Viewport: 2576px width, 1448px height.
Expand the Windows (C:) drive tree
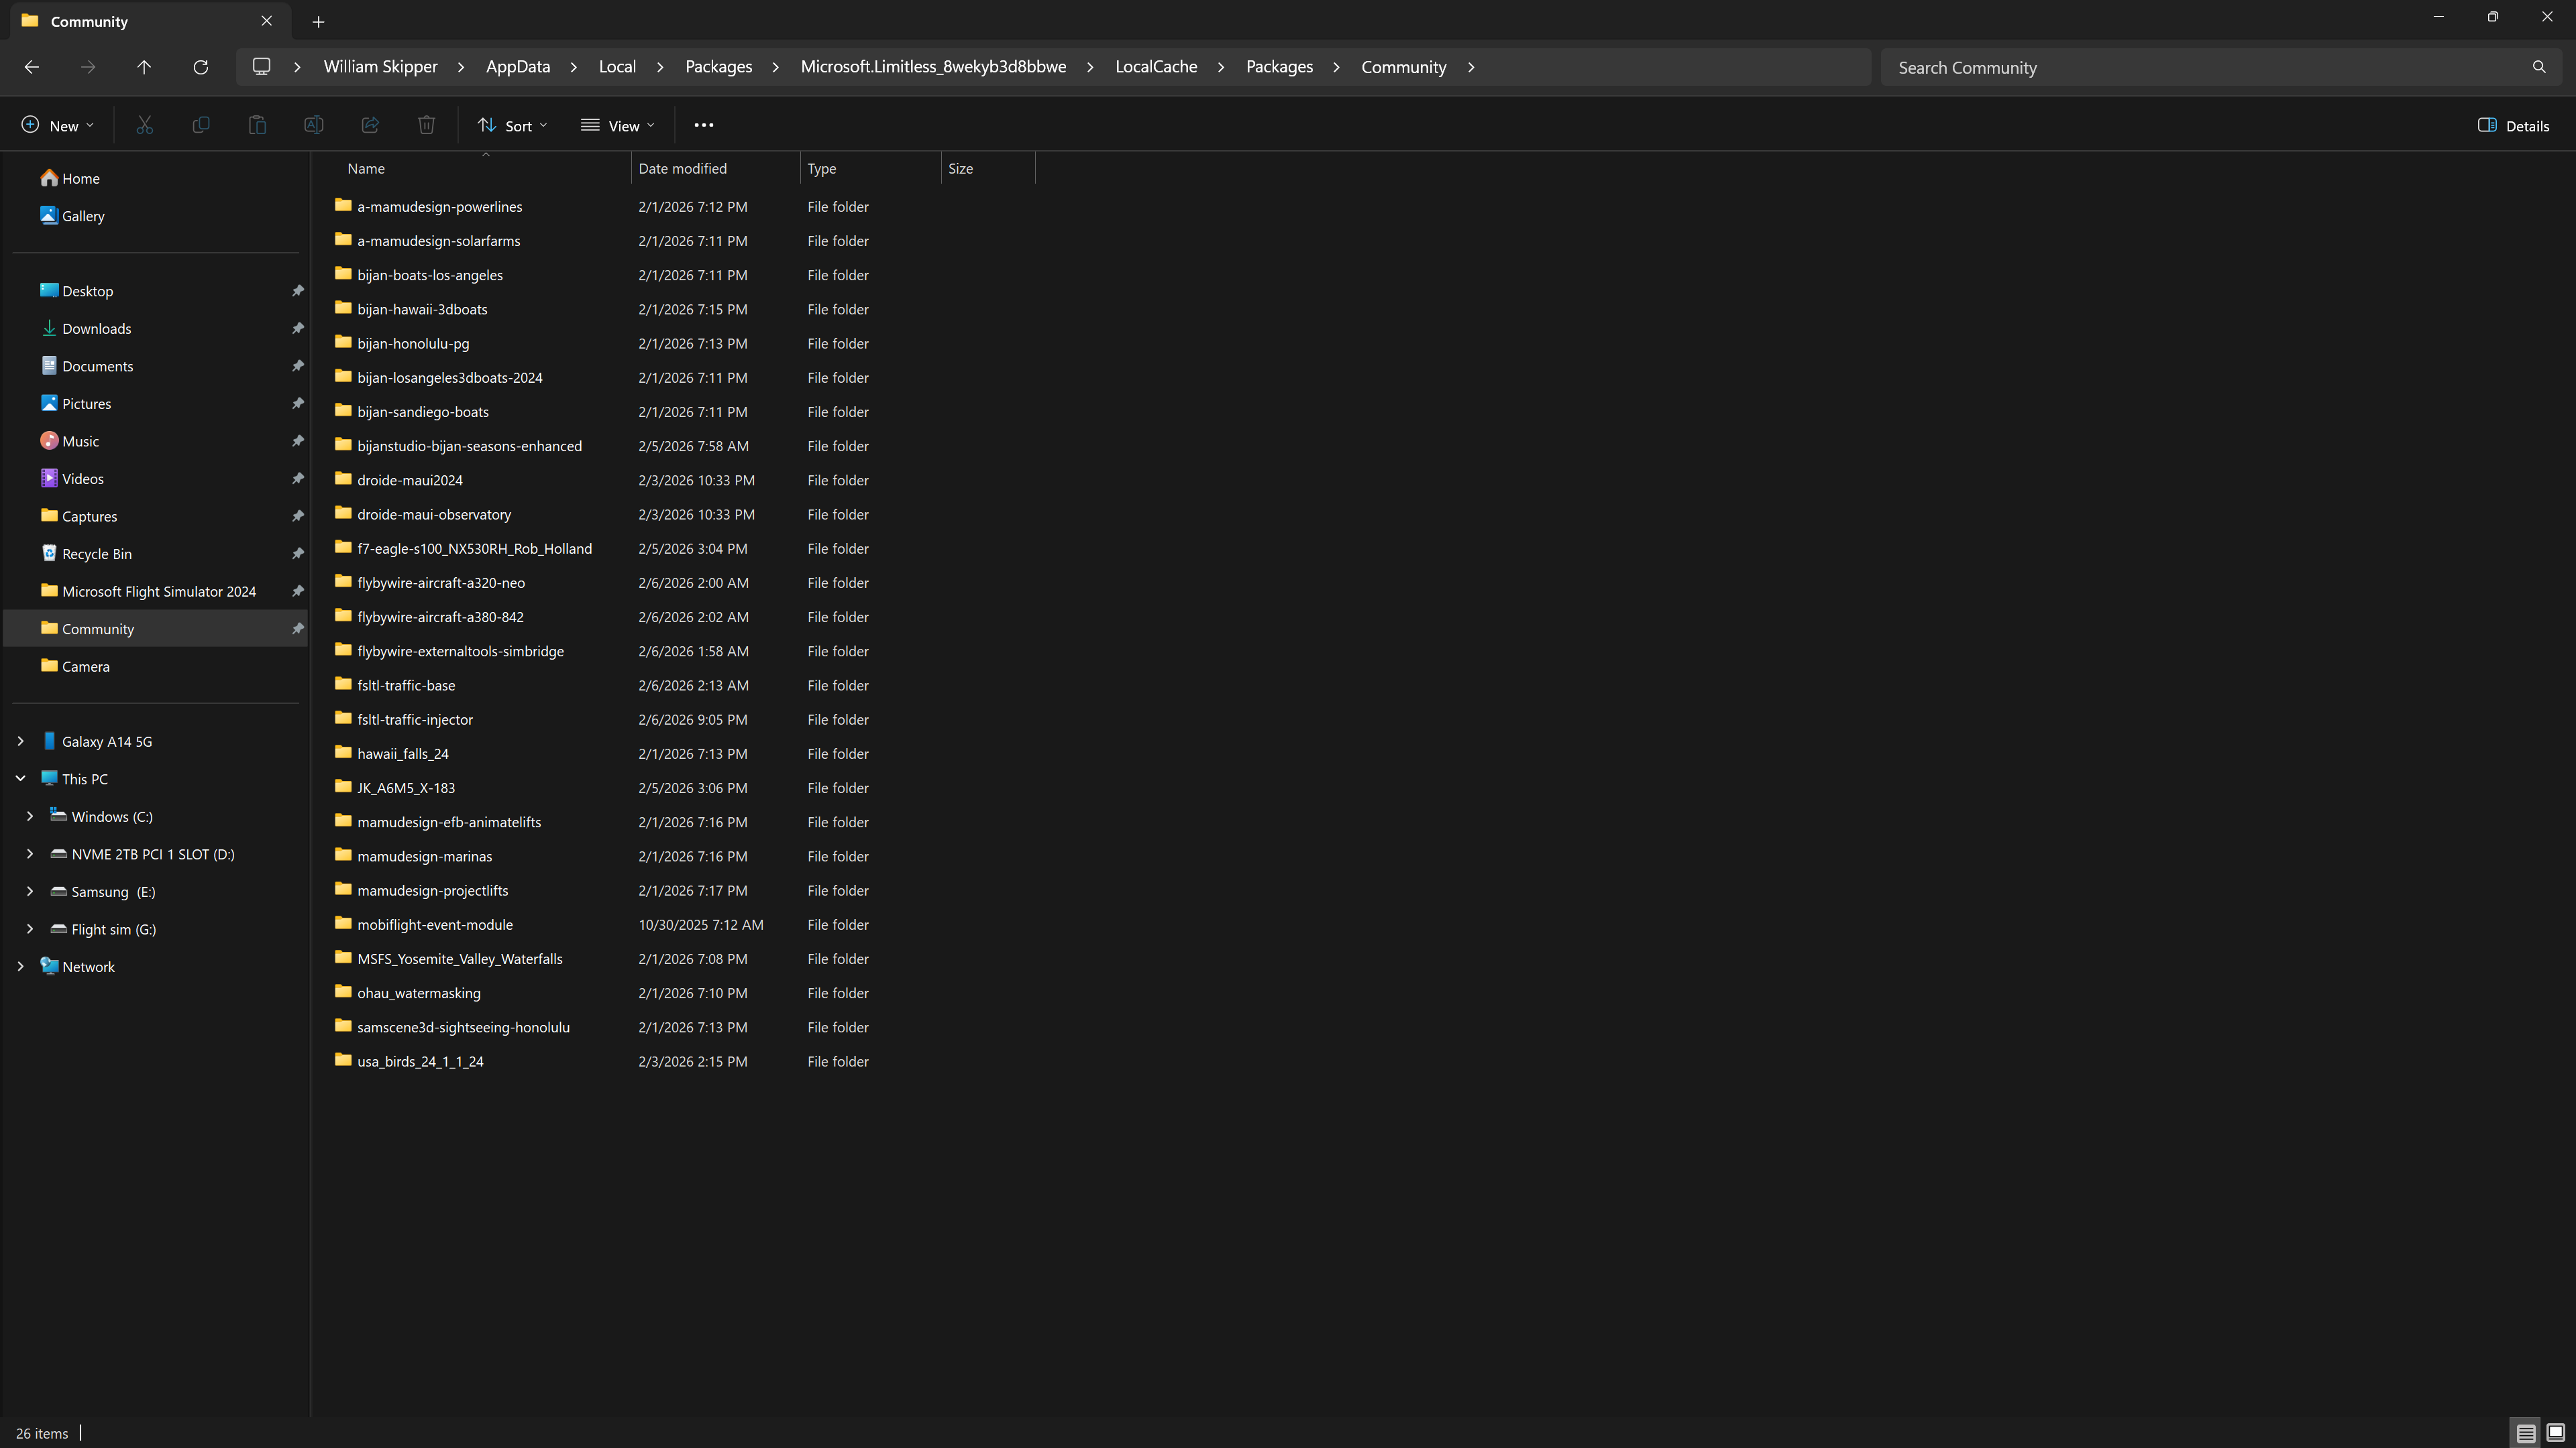(30, 817)
